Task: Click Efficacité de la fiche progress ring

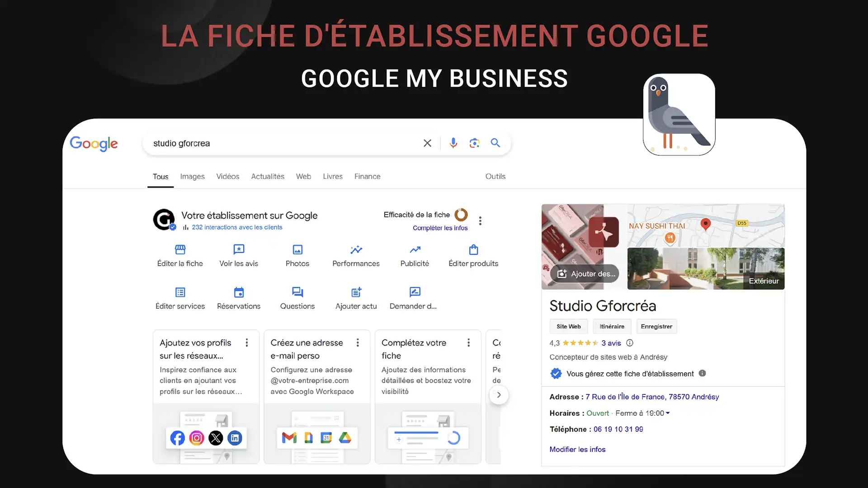Action: (x=461, y=215)
